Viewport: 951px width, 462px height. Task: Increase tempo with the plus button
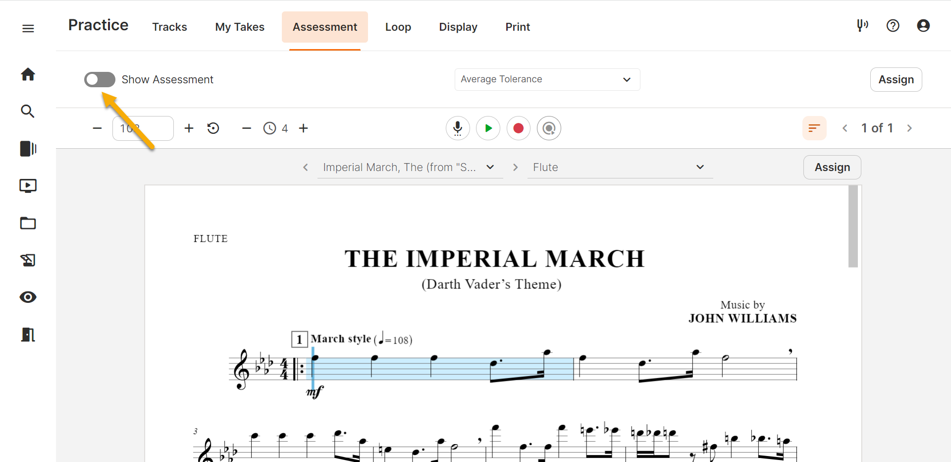tap(189, 128)
